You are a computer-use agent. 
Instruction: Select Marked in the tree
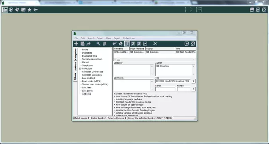pyautogui.click(x=85, y=62)
